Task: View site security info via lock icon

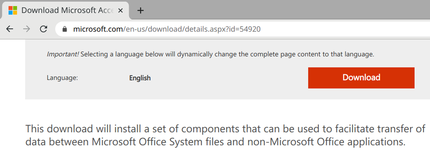Action: coord(65,29)
